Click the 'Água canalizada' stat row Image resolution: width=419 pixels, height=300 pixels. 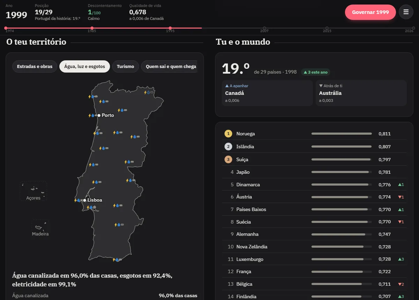[x=105, y=295]
